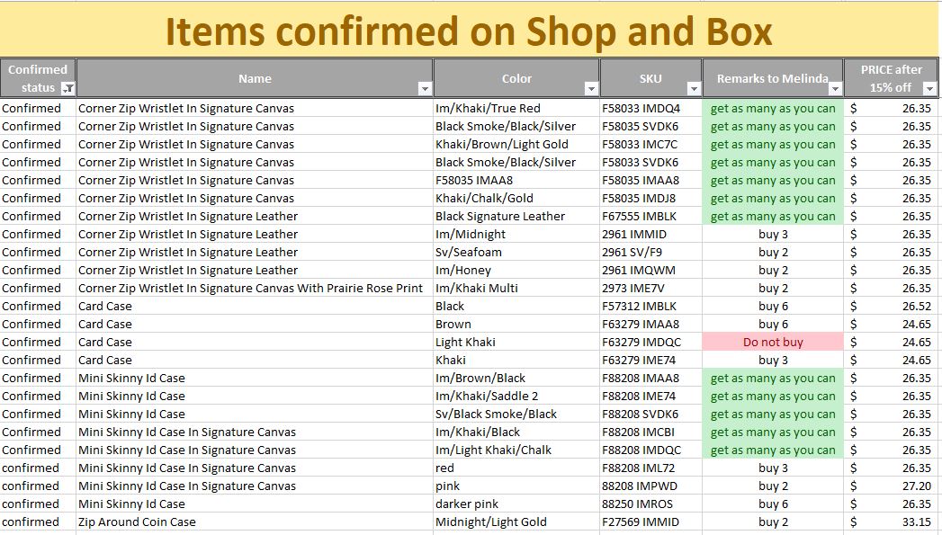
Task: Select the Zip Around Coin Case cell
Action: [x=137, y=522]
